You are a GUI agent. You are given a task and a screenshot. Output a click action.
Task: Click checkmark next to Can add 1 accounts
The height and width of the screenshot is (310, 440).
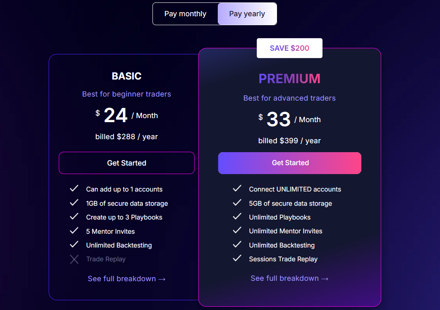click(x=74, y=189)
